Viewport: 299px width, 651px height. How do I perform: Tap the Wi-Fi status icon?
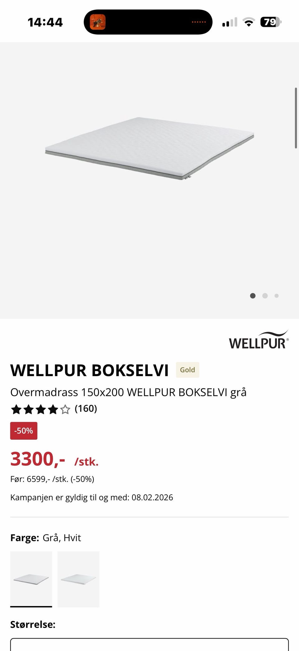tap(248, 22)
